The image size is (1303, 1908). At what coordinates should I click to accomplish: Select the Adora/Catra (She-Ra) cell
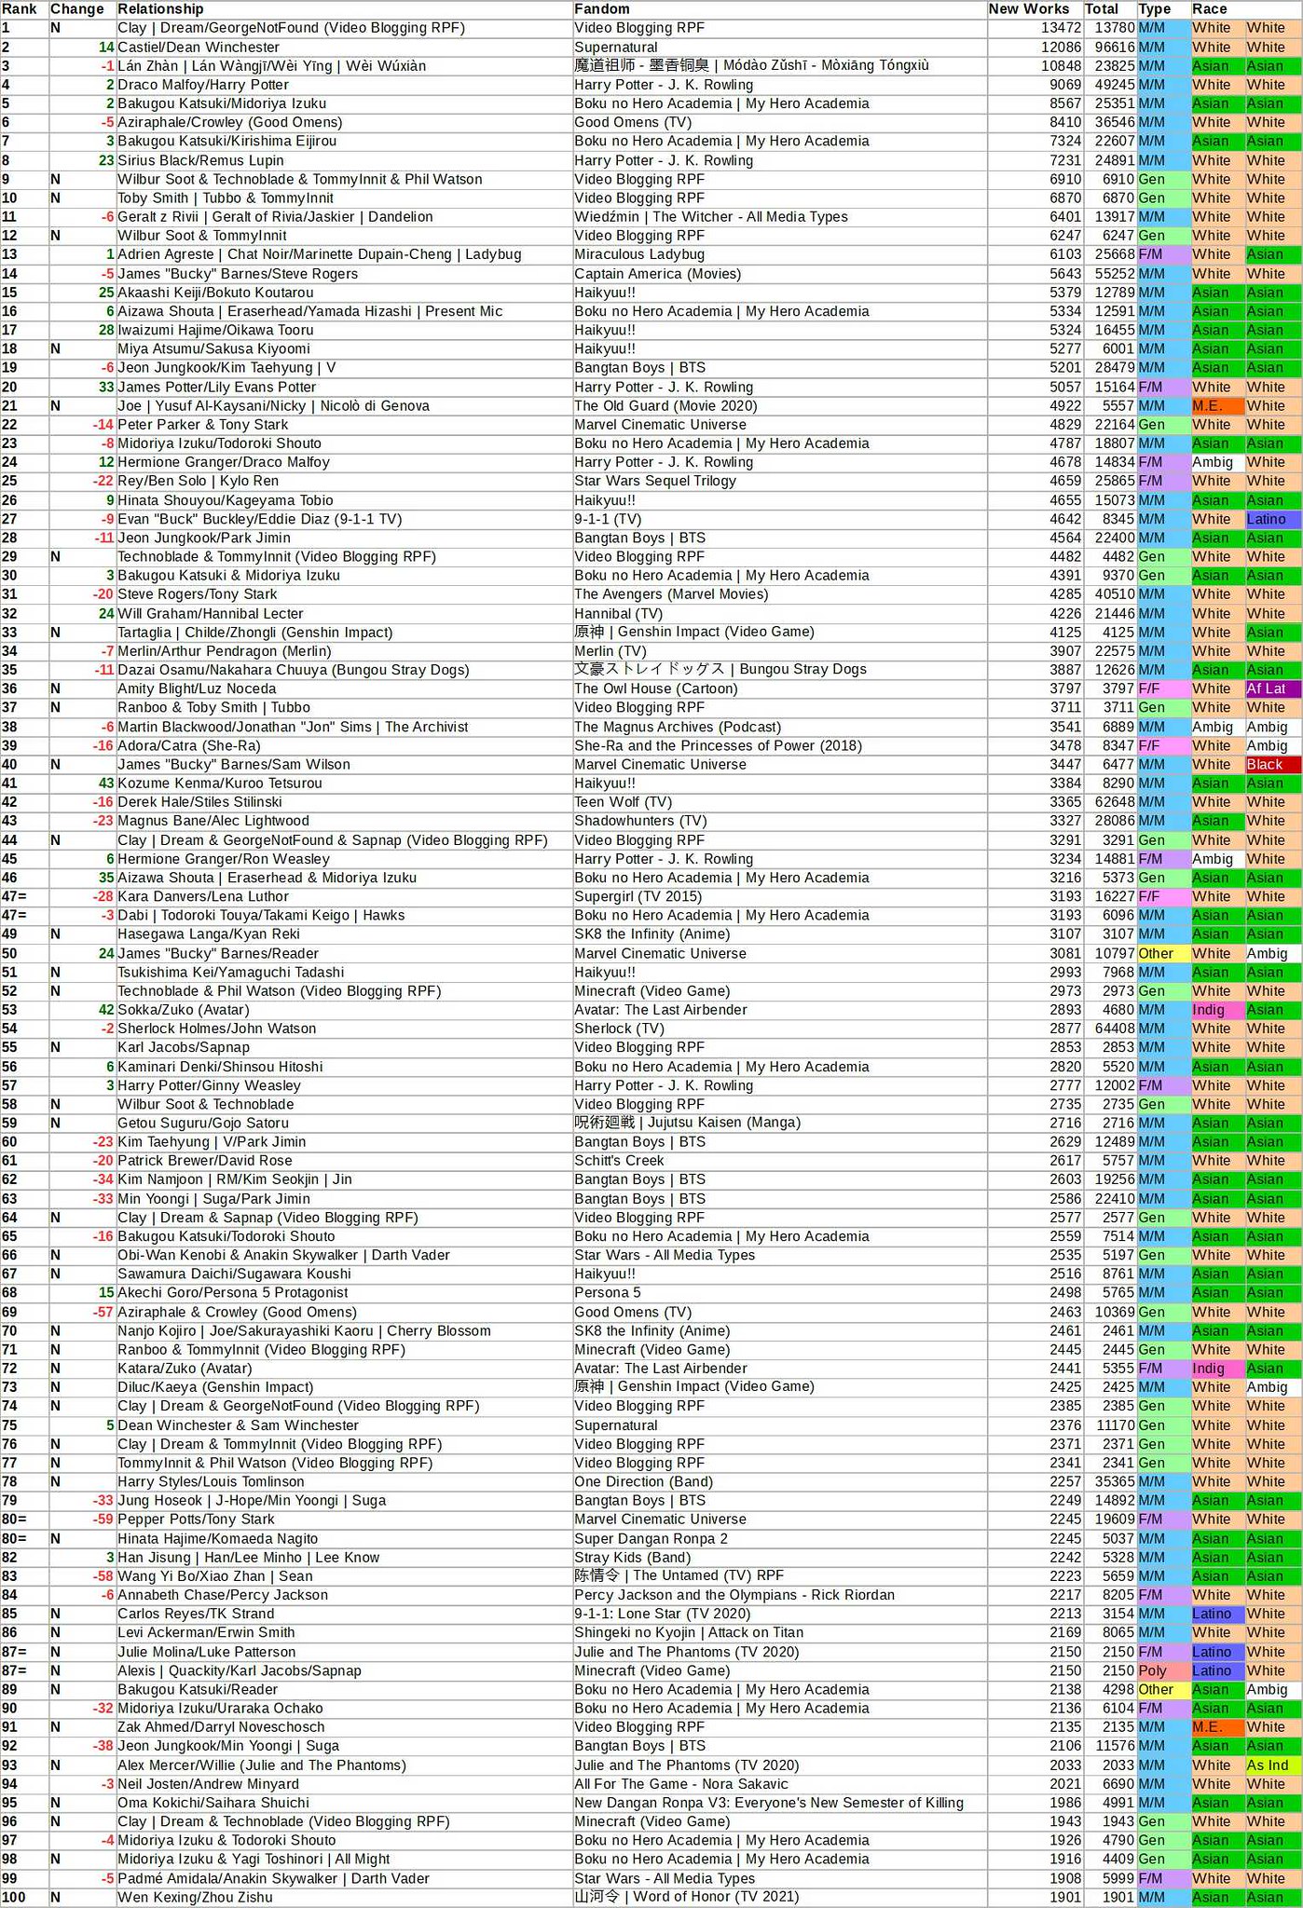click(x=344, y=746)
